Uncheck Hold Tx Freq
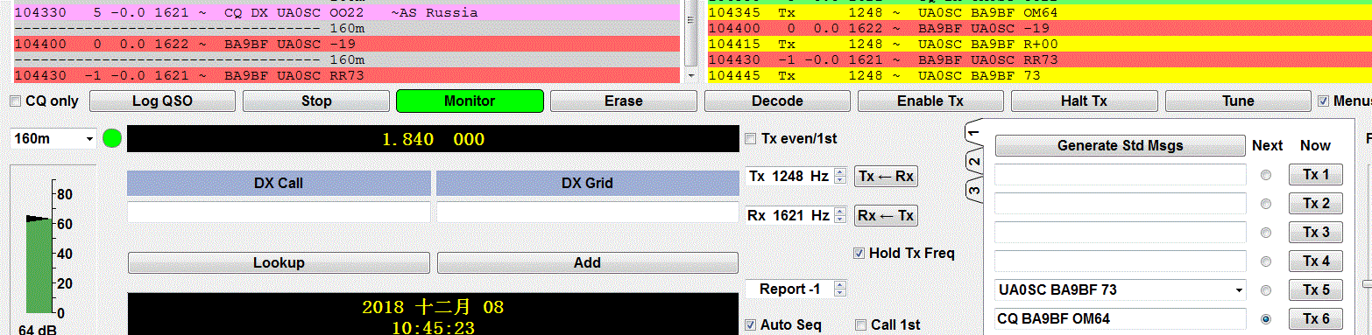Image resolution: width=1372 pixels, height=335 pixels. pos(859,254)
